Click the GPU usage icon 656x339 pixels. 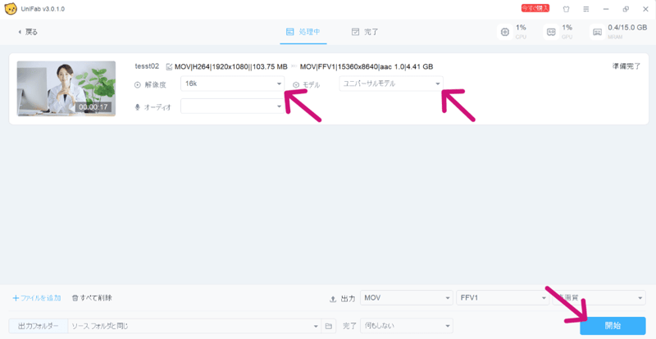(551, 32)
